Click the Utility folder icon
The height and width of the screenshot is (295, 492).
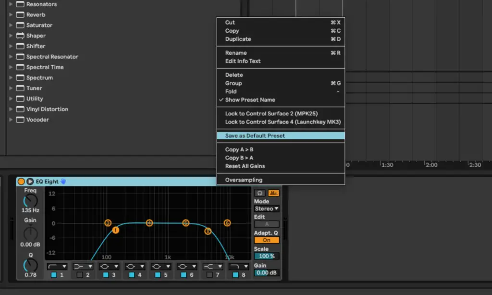[x=20, y=98]
